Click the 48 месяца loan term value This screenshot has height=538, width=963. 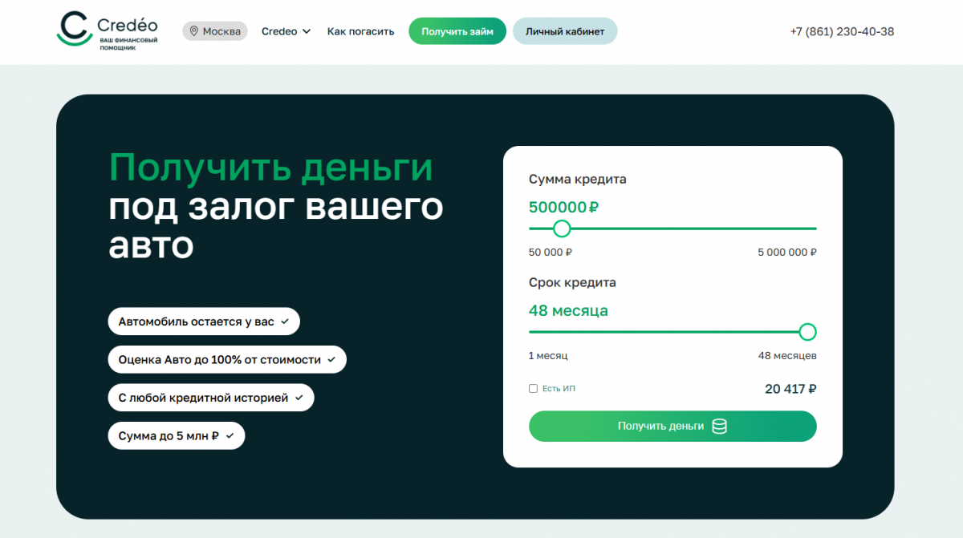568,310
